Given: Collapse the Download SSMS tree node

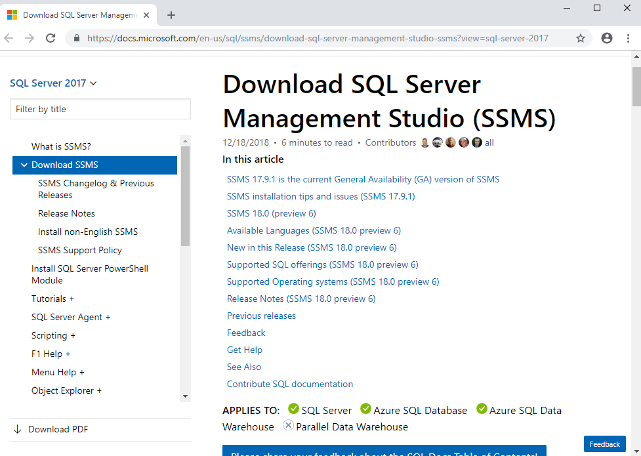Looking at the screenshot, I should [x=24, y=165].
